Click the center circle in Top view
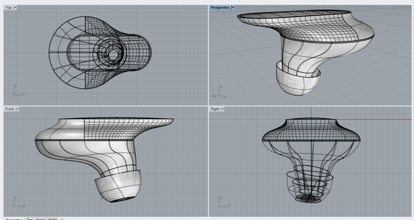 (113, 53)
